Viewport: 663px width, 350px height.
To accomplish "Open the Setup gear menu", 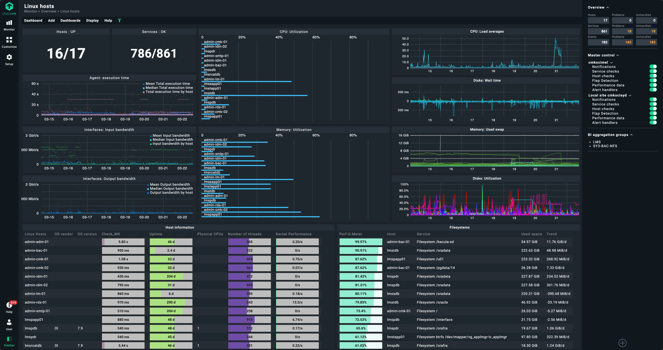I will (9, 60).
